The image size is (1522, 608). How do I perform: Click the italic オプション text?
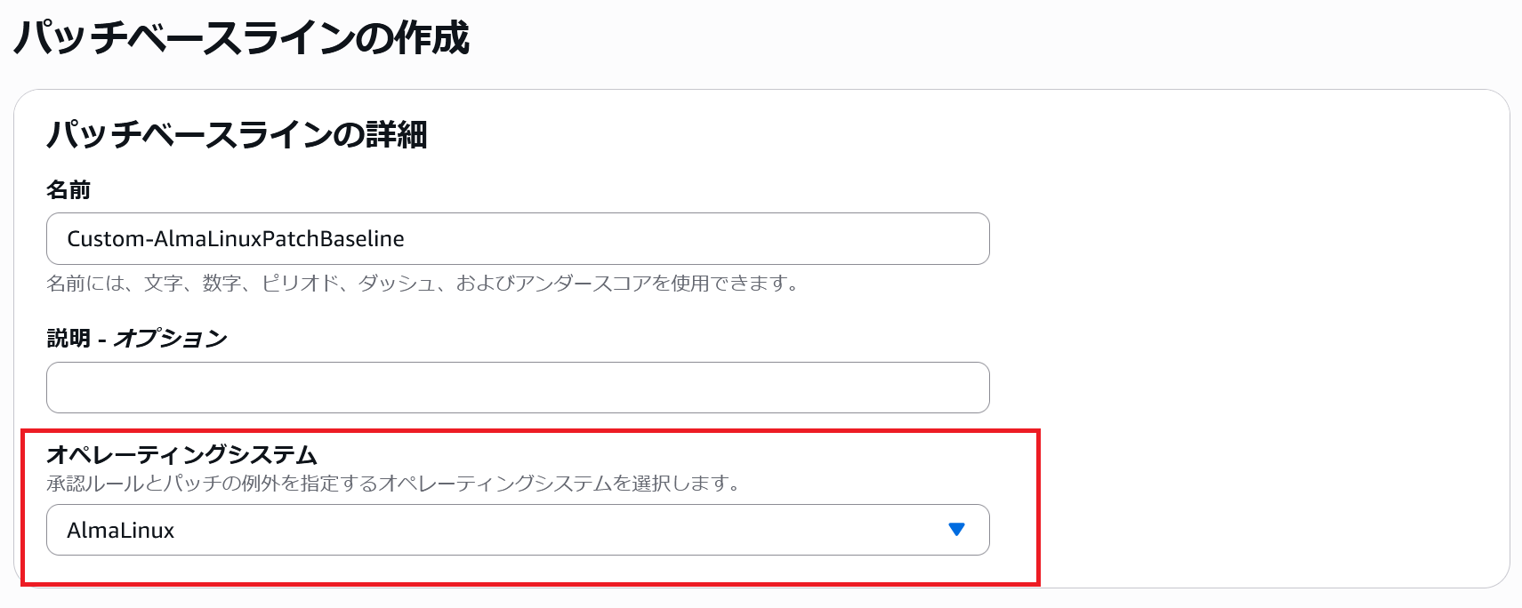pyautogui.click(x=171, y=339)
